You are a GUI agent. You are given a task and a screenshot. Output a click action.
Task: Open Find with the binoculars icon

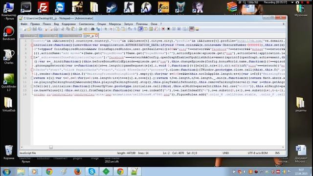point(92,29)
